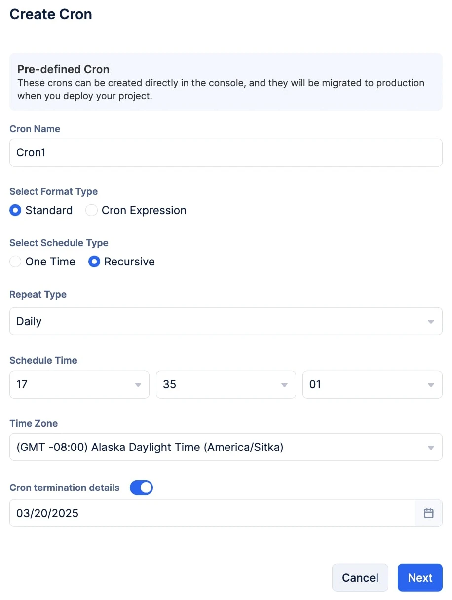Click the hour field dropdown arrow
Viewport: 452px width, 600px height.
(x=138, y=385)
